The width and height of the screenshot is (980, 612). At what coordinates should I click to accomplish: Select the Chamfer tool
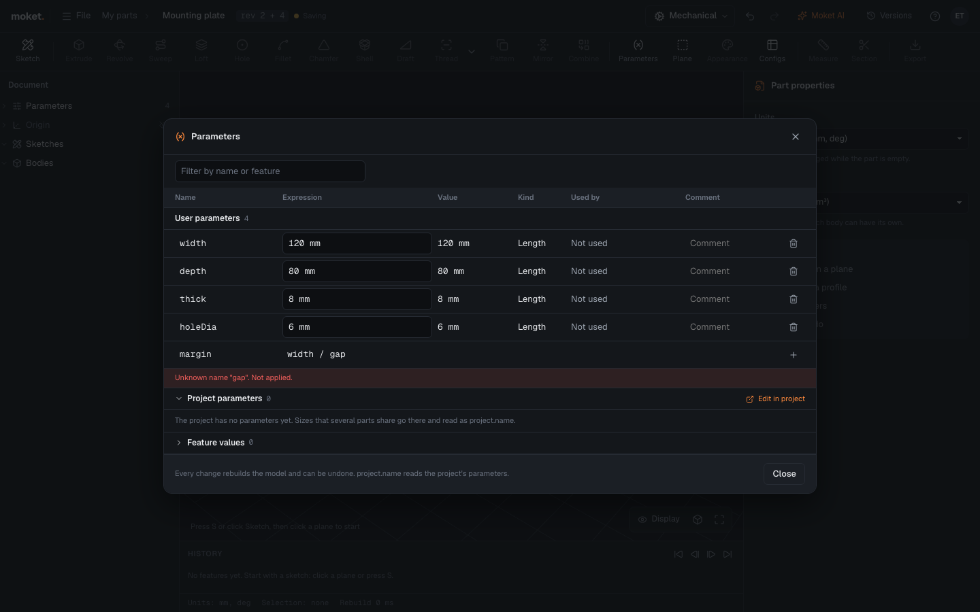pos(324,50)
